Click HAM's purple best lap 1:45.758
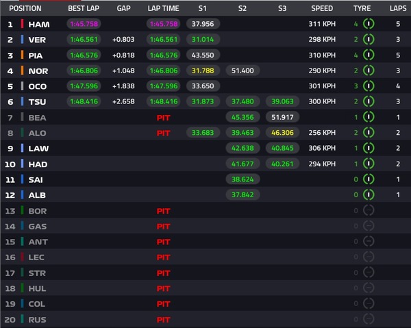Viewport: 411px width, 328px height. click(84, 24)
